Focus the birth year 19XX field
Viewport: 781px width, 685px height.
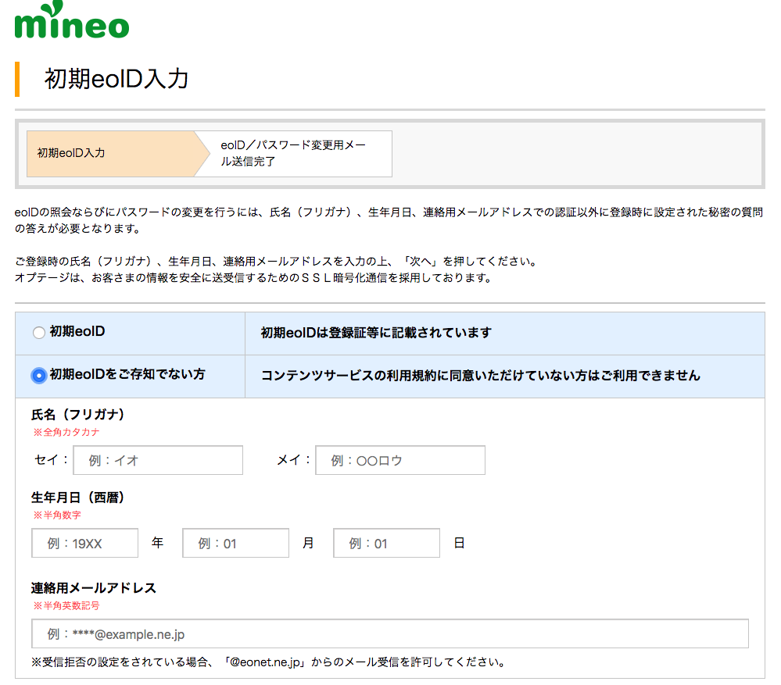click(x=84, y=543)
